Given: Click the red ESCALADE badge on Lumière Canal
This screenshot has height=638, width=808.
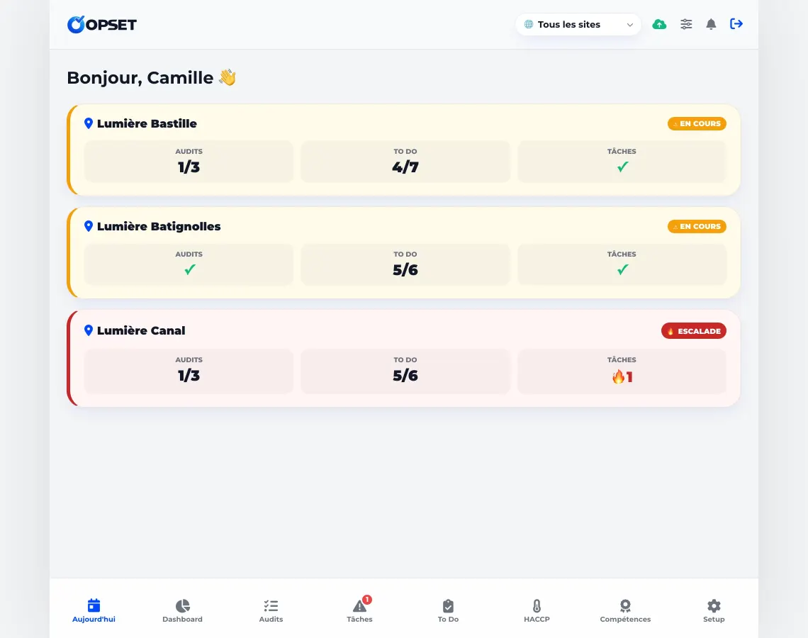Looking at the screenshot, I should (x=694, y=331).
